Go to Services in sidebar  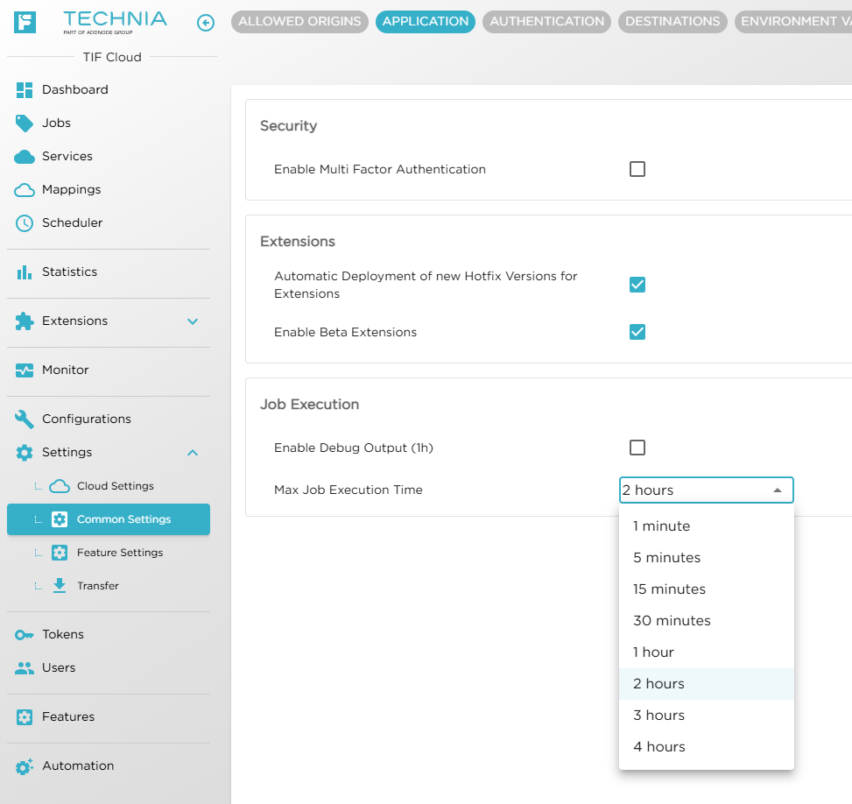pos(67,157)
